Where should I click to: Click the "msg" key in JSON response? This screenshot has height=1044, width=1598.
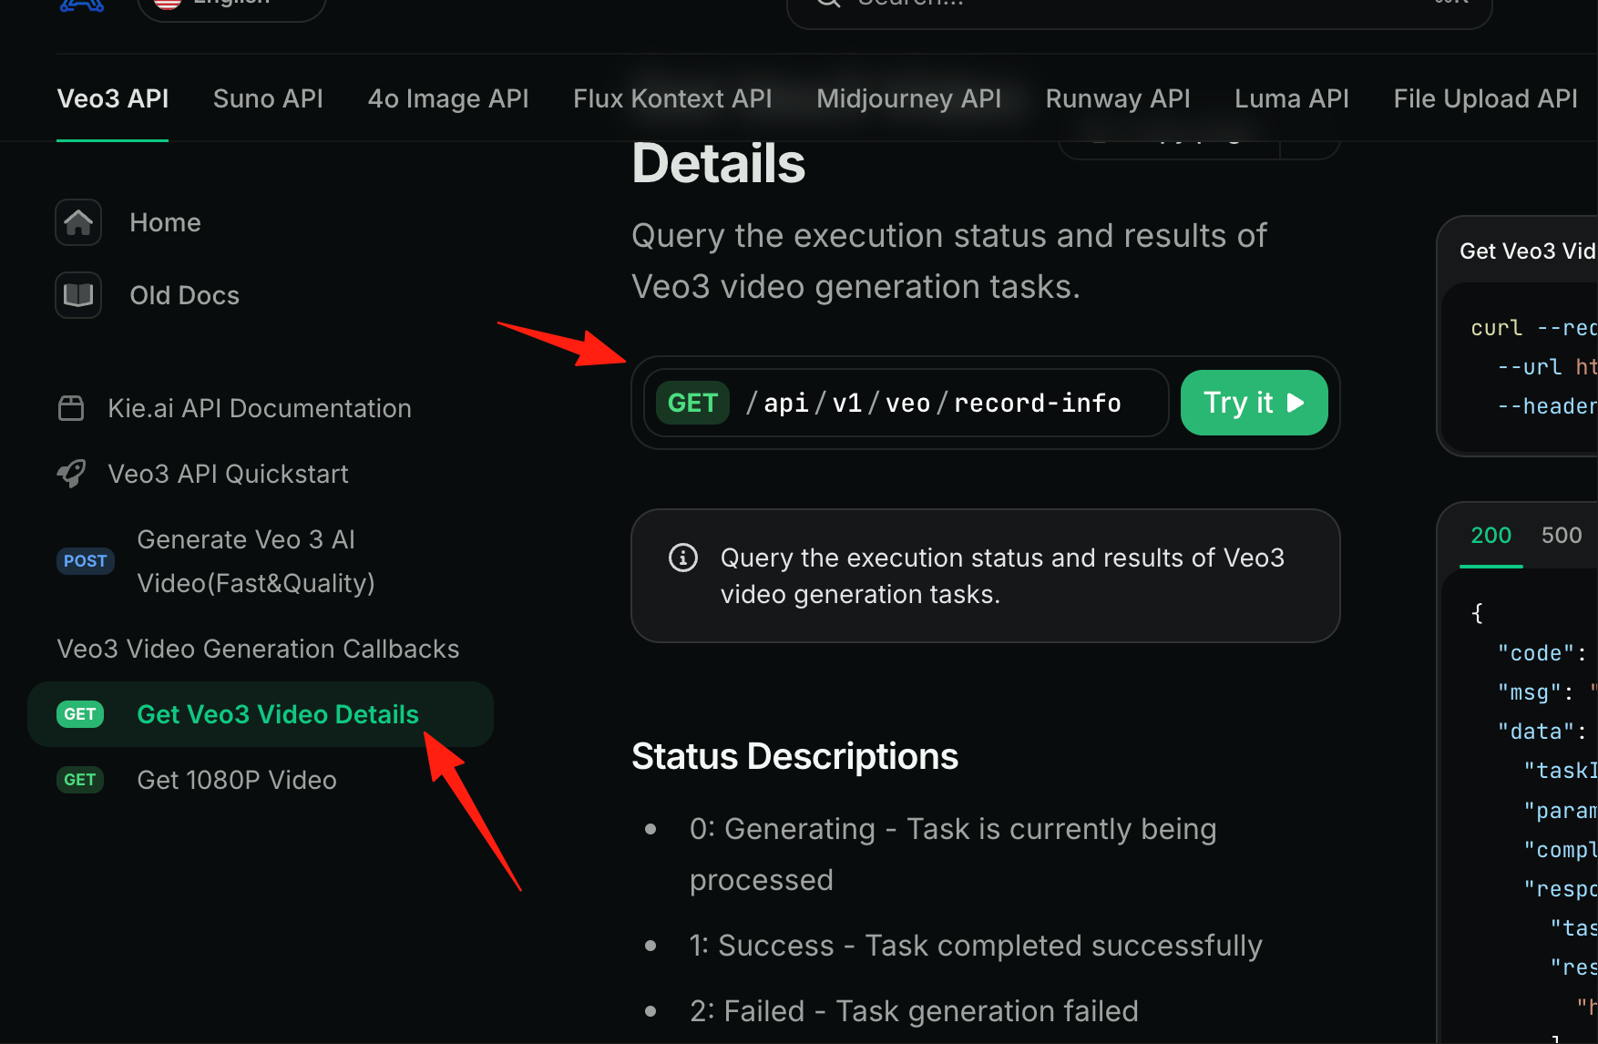[1530, 692]
